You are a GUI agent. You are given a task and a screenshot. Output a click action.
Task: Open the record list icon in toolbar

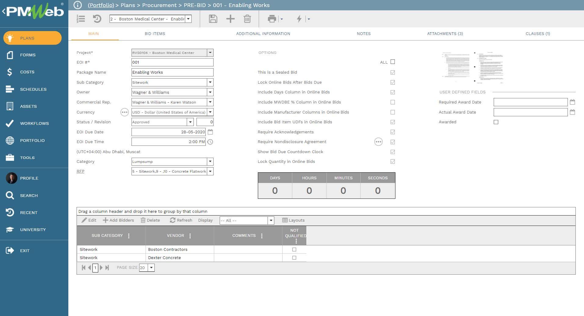(x=81, y=19)
